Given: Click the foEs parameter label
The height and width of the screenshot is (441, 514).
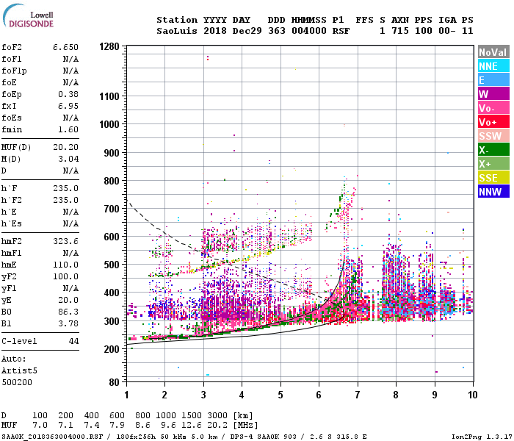Looking at the screenshot, I should [x=12, y=118].
